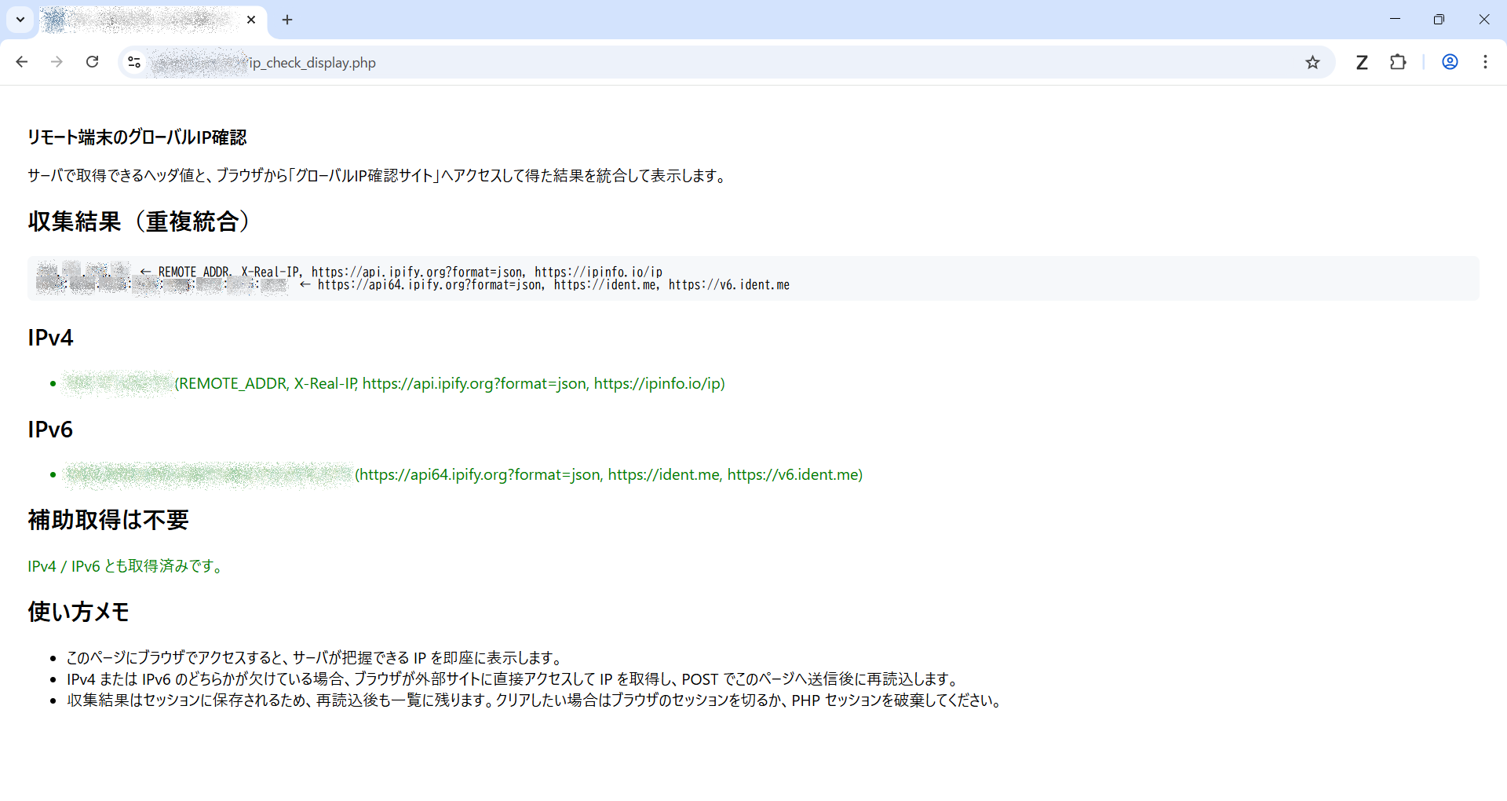Open the Chrome three-dot menu
Image resolution: width=1507 pixels, height=801 pixels.
(1486, 62)
